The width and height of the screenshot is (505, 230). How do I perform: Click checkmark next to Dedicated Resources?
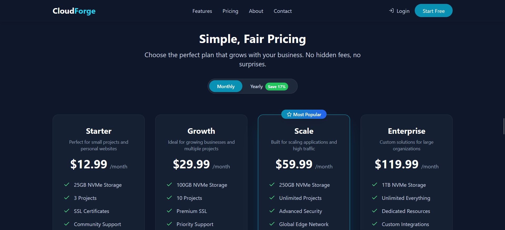pyautogui.click(x=375, y=211)
